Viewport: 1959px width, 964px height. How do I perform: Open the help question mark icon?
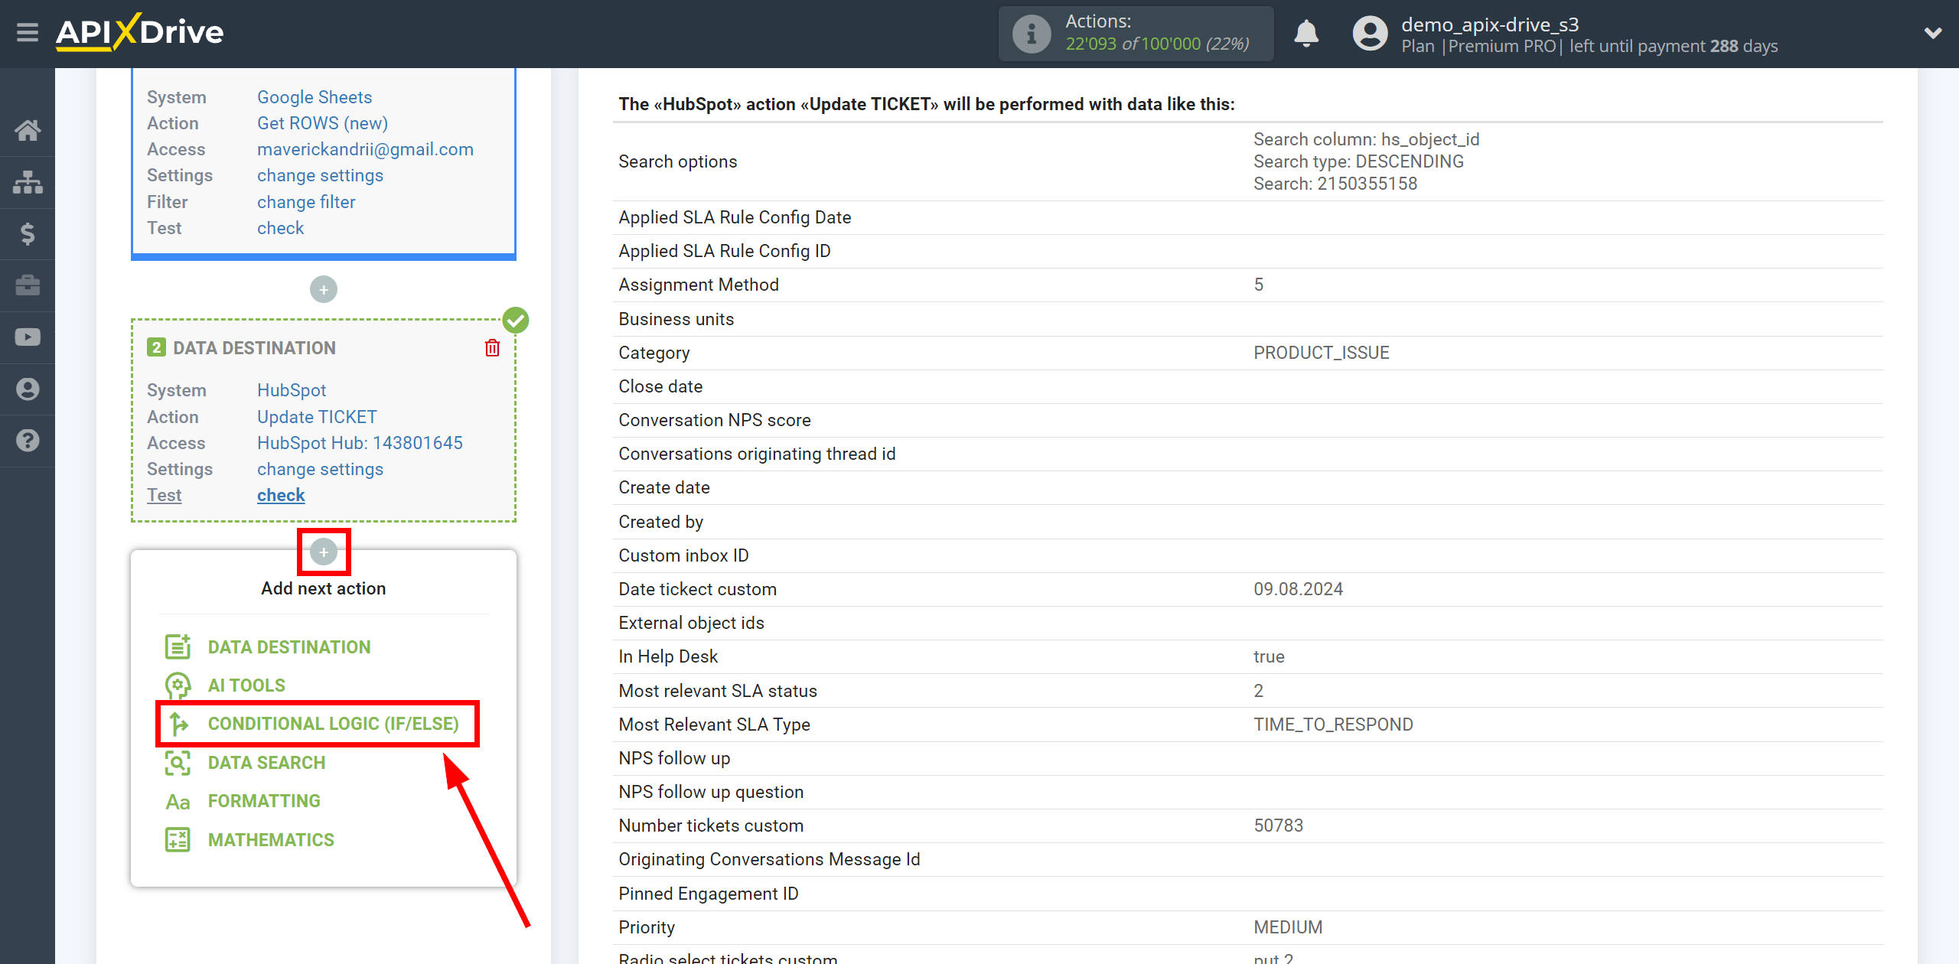[x=28, y=441]
